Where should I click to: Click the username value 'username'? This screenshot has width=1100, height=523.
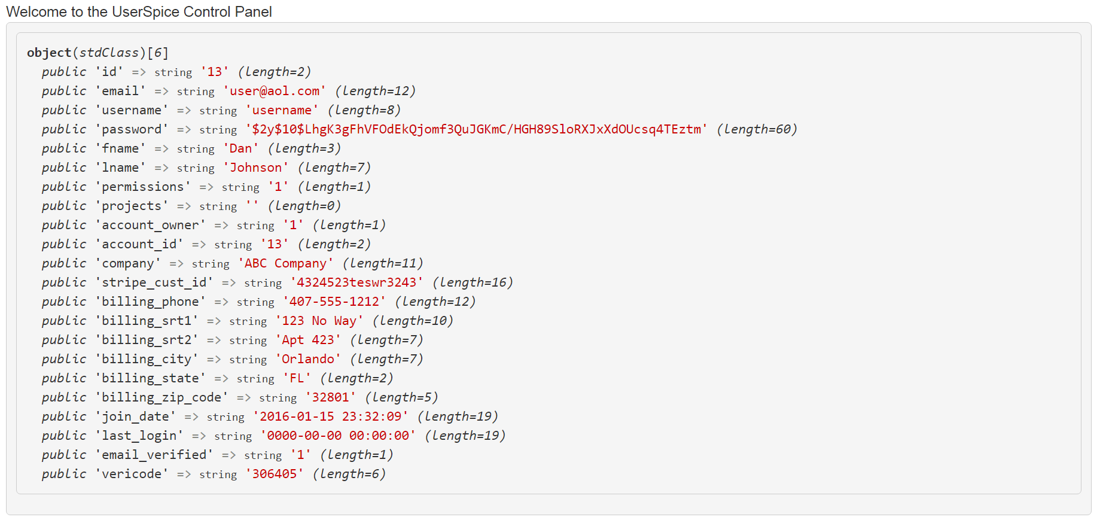pos(282,110)
